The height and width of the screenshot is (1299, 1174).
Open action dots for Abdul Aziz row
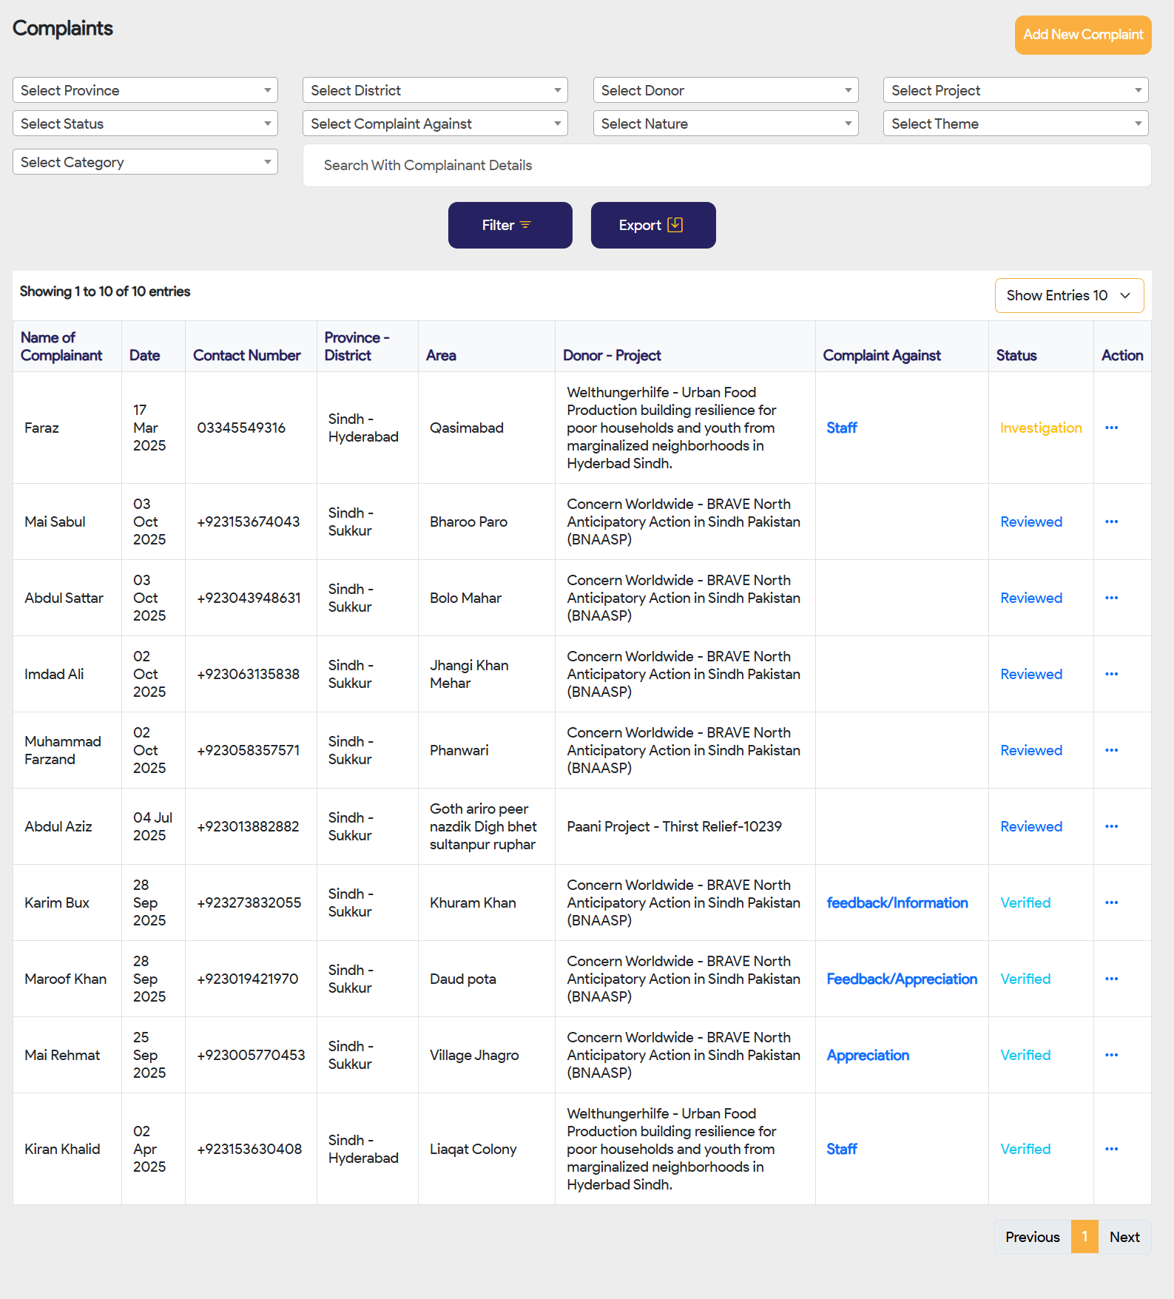click(1111, 826)
